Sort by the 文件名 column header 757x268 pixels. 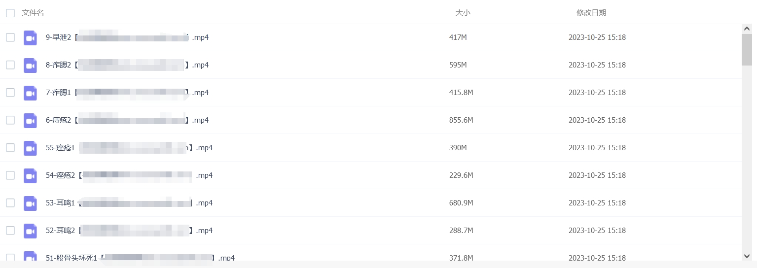[x=33, y=13]
